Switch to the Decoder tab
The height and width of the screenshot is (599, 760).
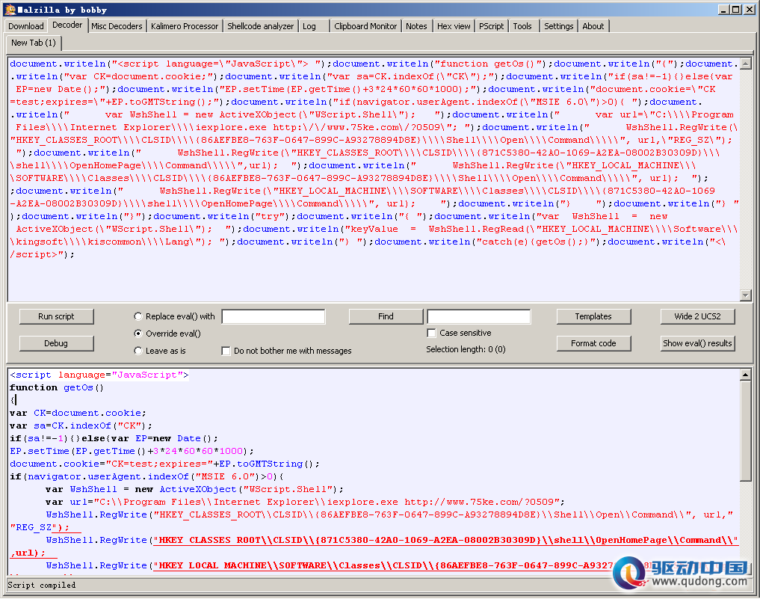(x=67, y=25)
